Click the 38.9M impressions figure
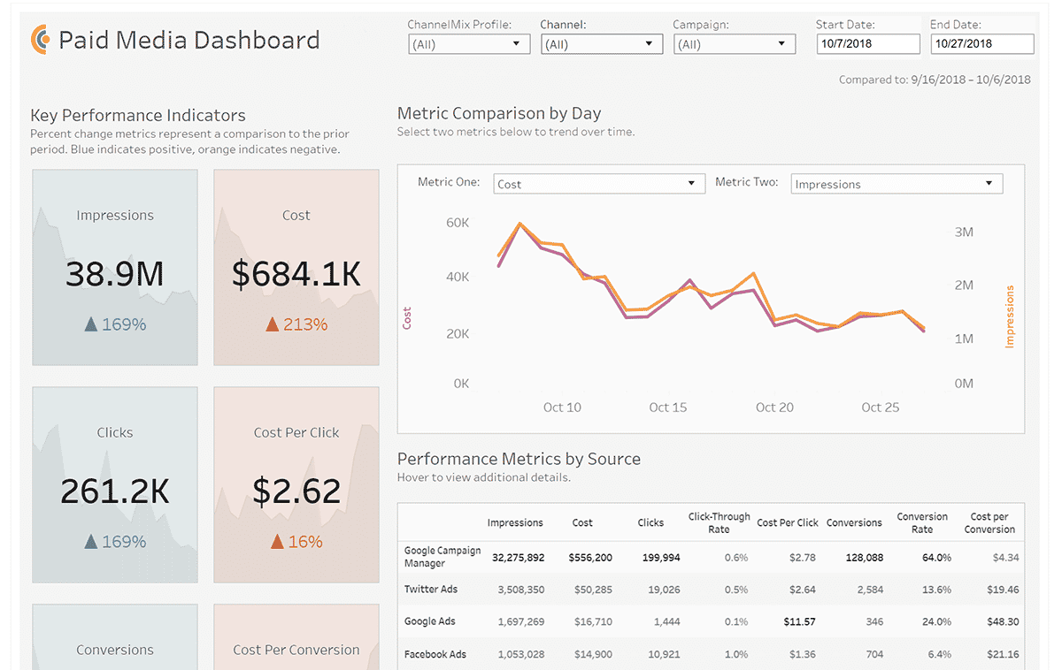Image resolution: width=1062 pixels, height=670 pixels. point(115,275)
